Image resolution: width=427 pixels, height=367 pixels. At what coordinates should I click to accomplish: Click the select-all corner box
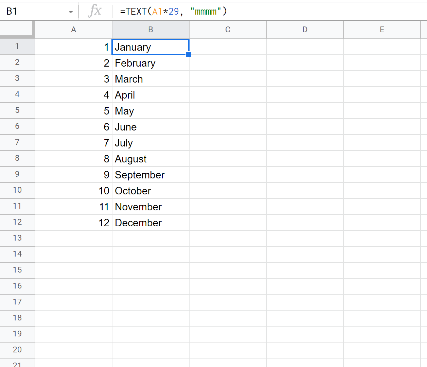coord(17,29)
